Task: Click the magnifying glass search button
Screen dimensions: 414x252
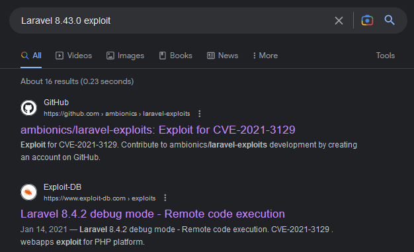Action: 390,20
